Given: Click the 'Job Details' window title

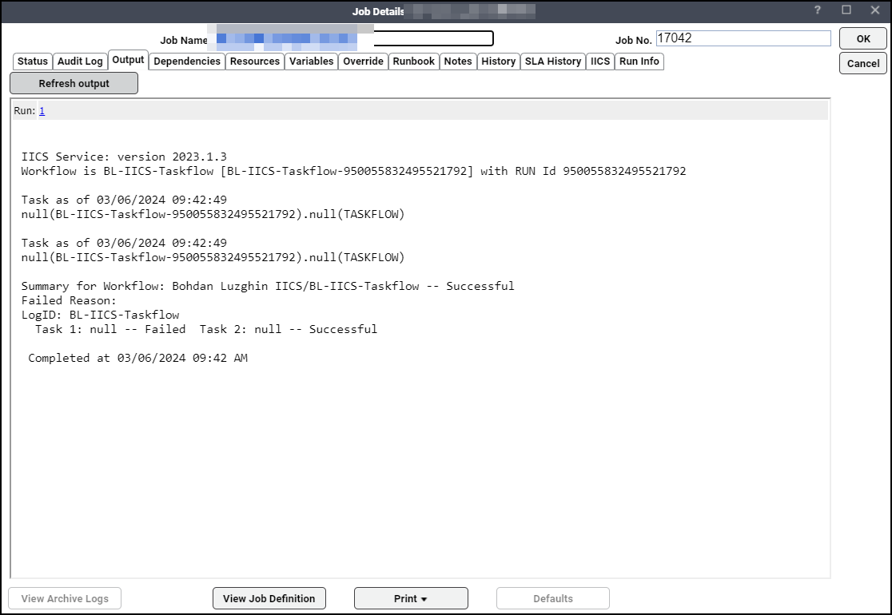Looking at the screenshot, I should pyautogui.click(x=378, y=11).
